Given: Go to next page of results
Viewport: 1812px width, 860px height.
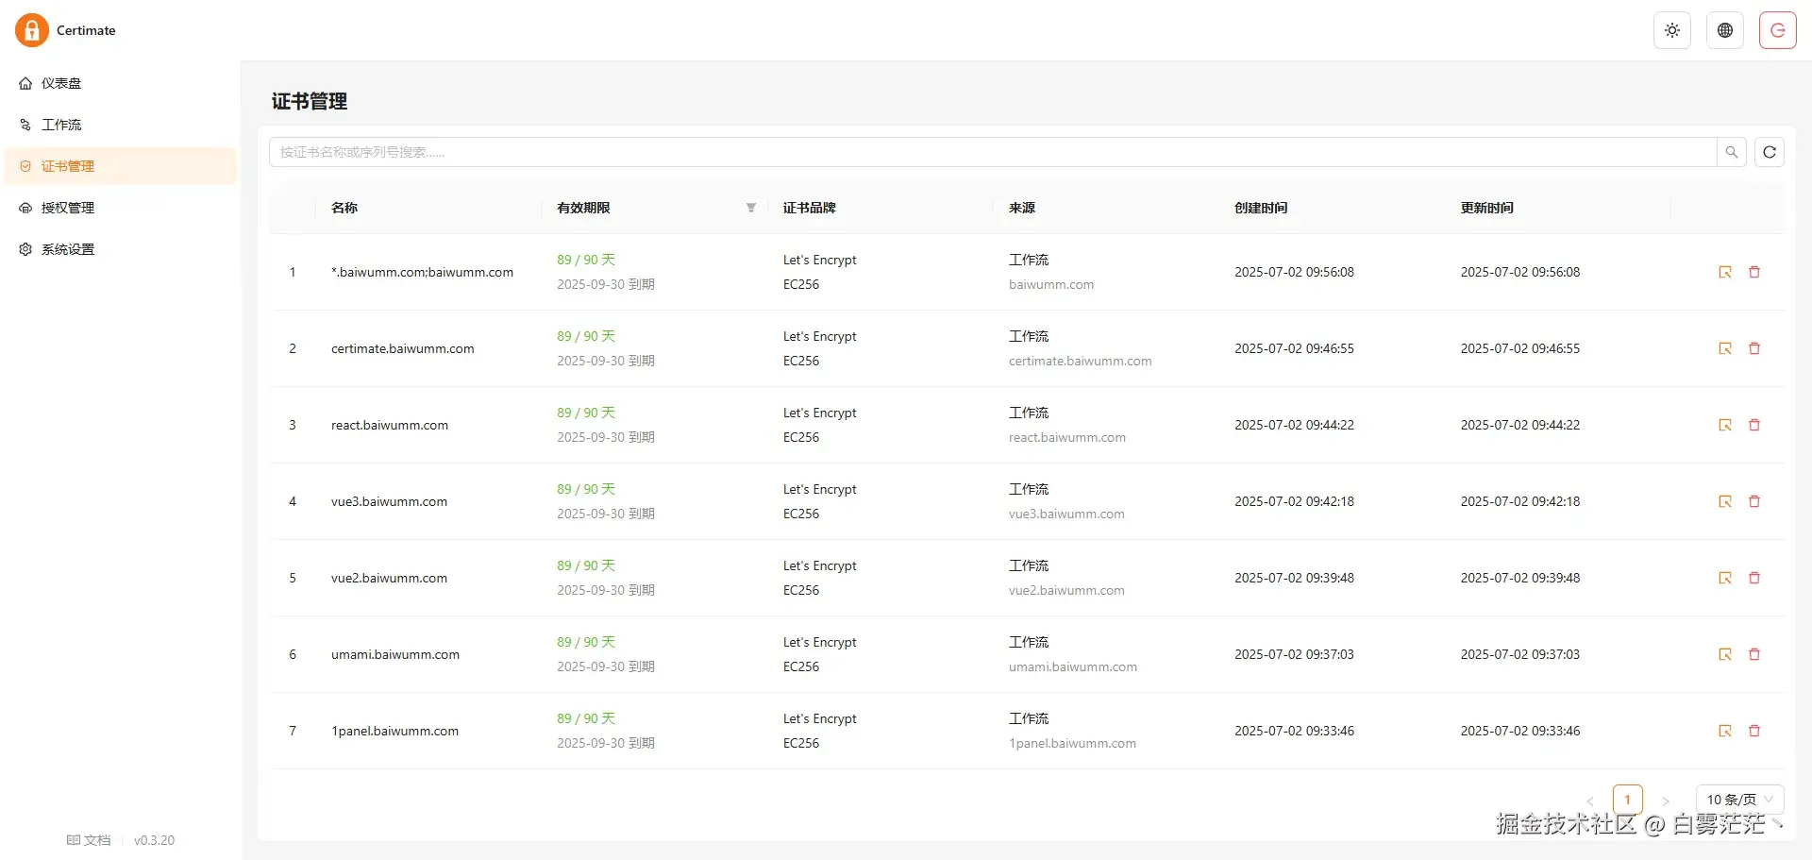Looking at the screenshot, I should click(1666, 801).
